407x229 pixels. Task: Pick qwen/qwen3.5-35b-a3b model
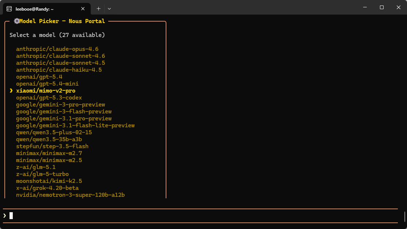point(49,139)
